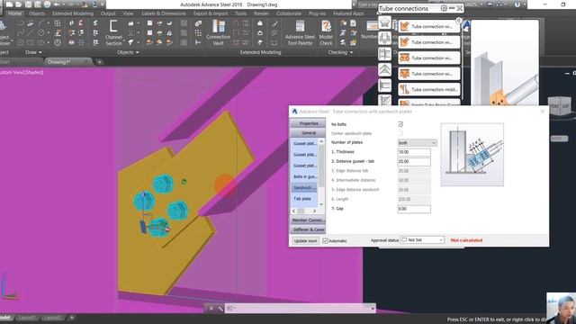
Task: Click the settings icon in Tube connections header
Action: pyautogui.click(x=444, y=8)
